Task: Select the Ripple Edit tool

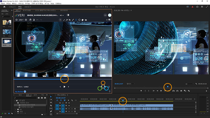Action: (x=51, y=102)
